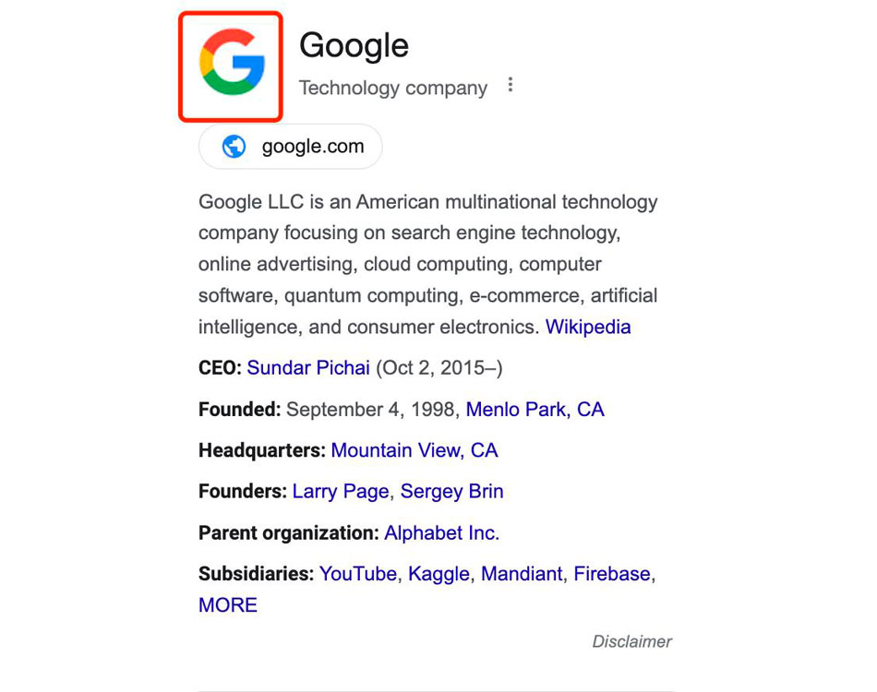The image size is (877, 692).
Task: Open the Menlo Park, CA link
Action: [535, 410]
